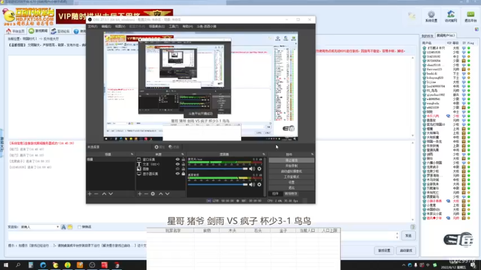The image size is (481, 270).
Task: Switch to 我的好友 tab in user panel
Action: coord(427,36)
